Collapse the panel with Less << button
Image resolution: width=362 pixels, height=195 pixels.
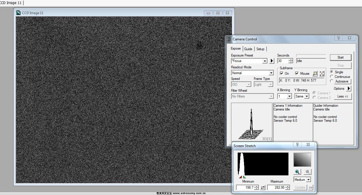point(343,96)
